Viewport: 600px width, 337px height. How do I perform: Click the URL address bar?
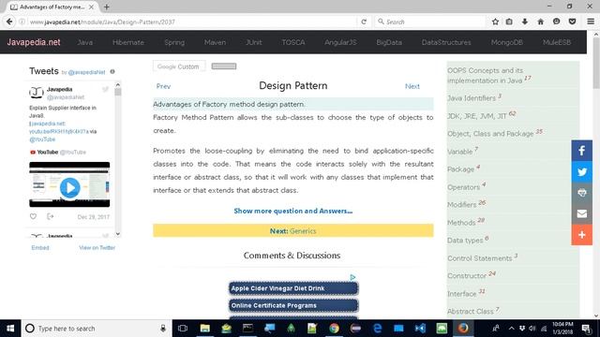click(x=191, y=22)
